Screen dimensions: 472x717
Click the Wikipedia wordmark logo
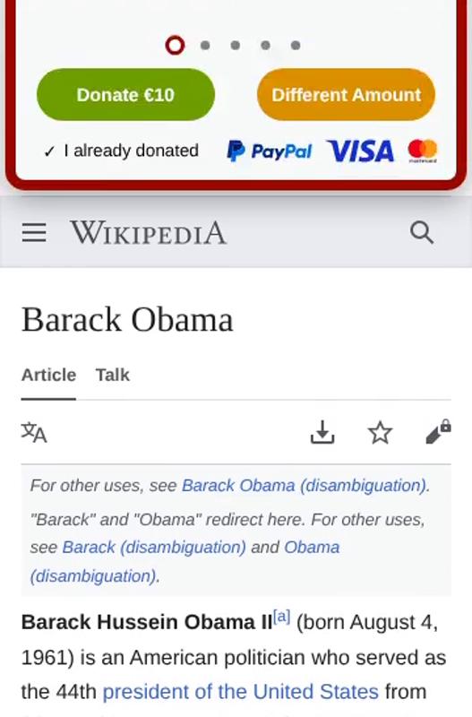(148, 233)
